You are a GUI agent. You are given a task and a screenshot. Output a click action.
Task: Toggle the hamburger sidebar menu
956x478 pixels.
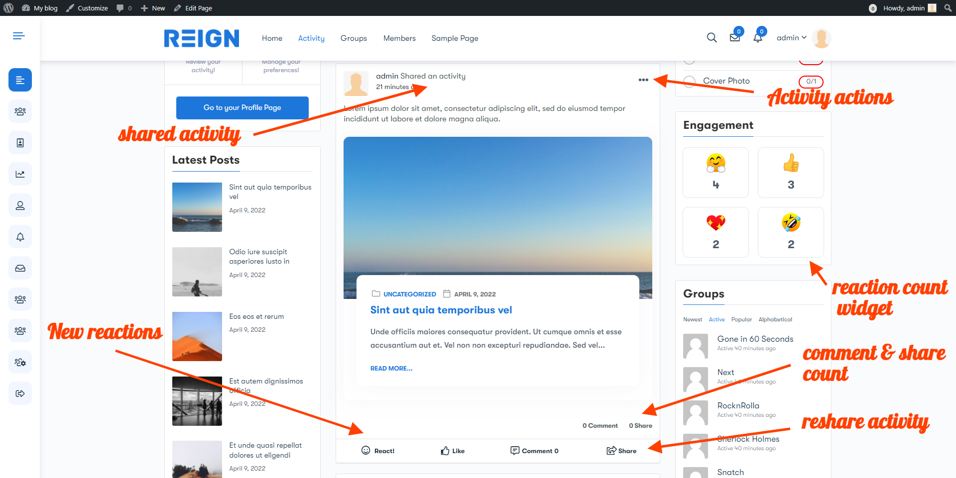point(19,36)
